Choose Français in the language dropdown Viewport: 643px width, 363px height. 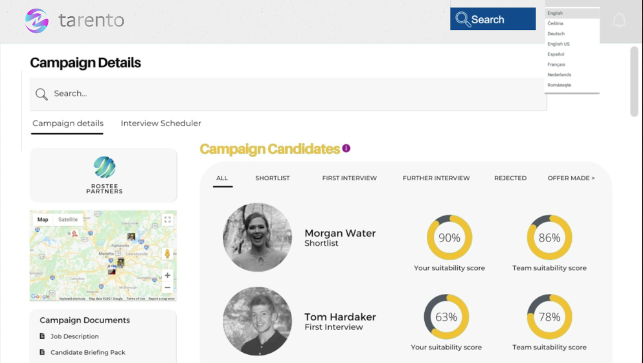[557, 65]
